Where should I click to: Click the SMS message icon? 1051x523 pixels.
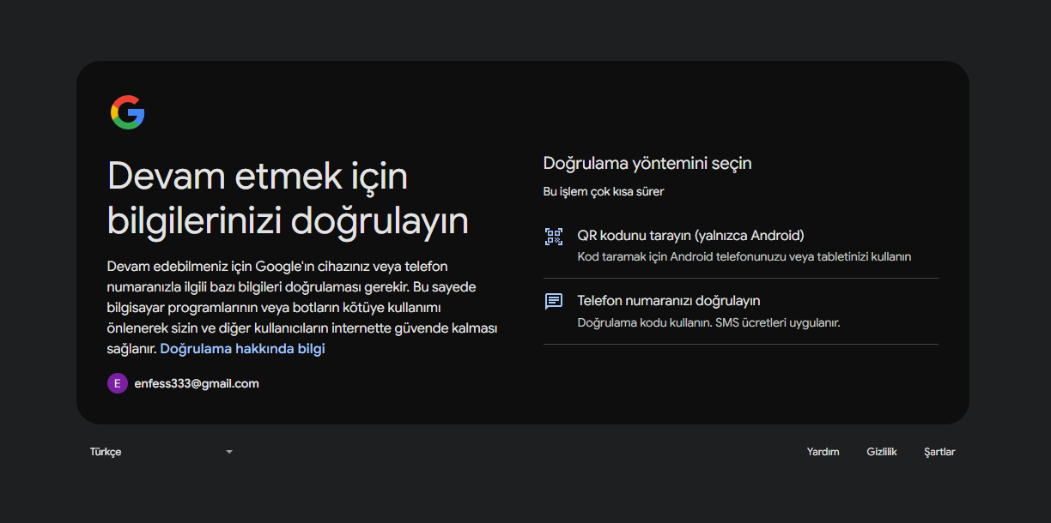pyautogui.click(x=554, y=301)
